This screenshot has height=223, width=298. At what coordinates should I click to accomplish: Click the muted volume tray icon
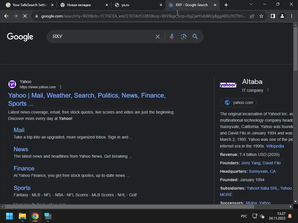[262, 216]
